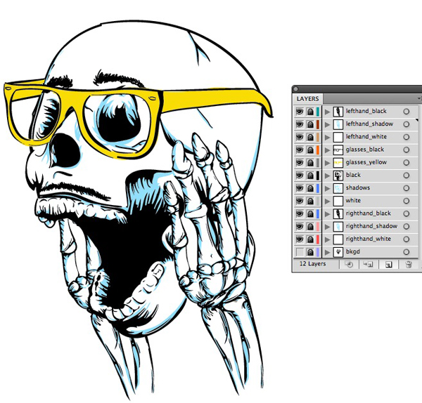
Task: Hide the black layer
Action: point(300,175)
